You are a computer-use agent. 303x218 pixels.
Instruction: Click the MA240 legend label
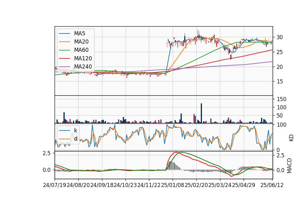pyautogui.click(x=83, y=67)
